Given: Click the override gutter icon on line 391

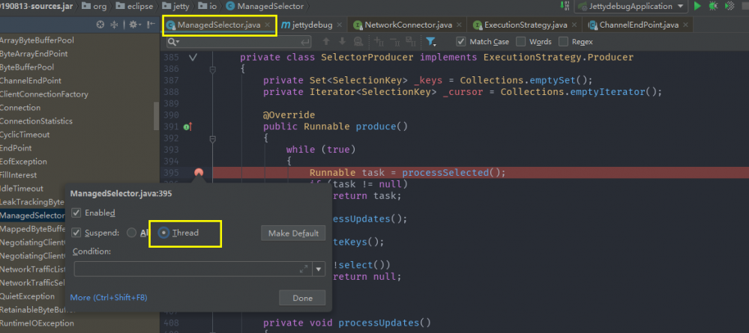Looking at the screenshot, I should (x=187, y=126).
